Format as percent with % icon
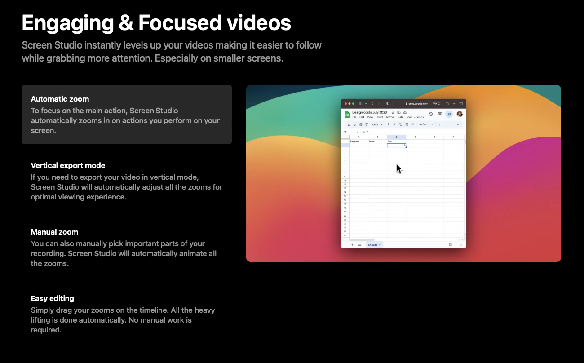The height and width of the screenshot is (363, 584). (x=394, y=124)
